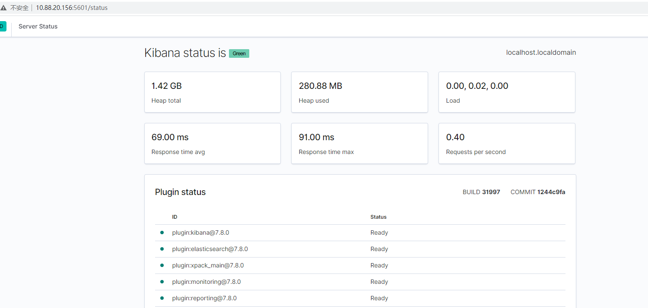Click the Status column header
Viewport: 648px width, 308px height.
click(378, 217)
